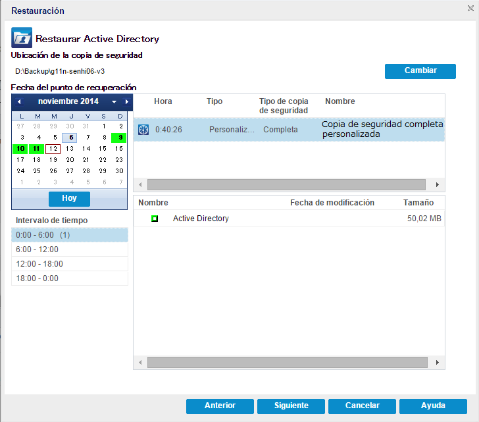Click Fecha de modificación column header
The width and height of the screenshot is (479, 422).
click(332, 203)
